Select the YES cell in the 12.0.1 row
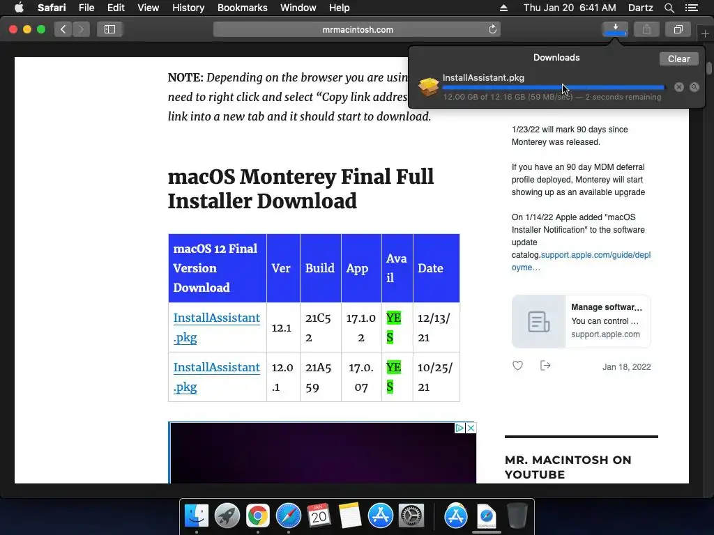 tap(397, 377)
